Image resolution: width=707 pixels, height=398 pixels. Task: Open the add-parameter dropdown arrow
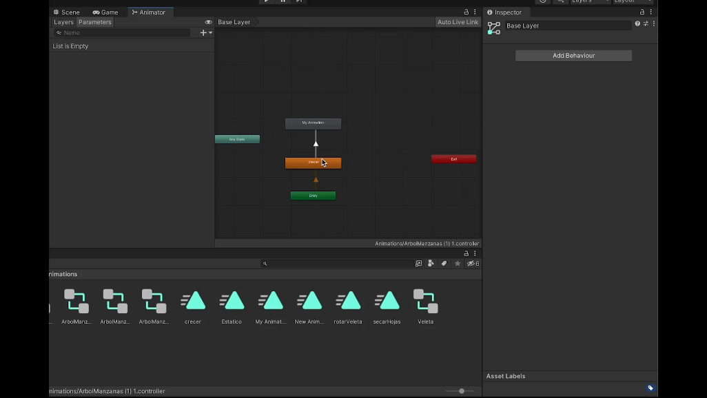211,32
